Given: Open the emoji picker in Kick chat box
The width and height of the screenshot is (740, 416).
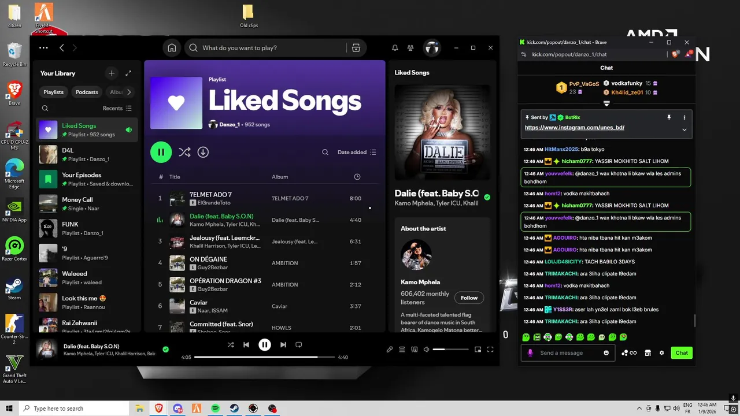Looking at the screenshot, I should tap(606, 353).
